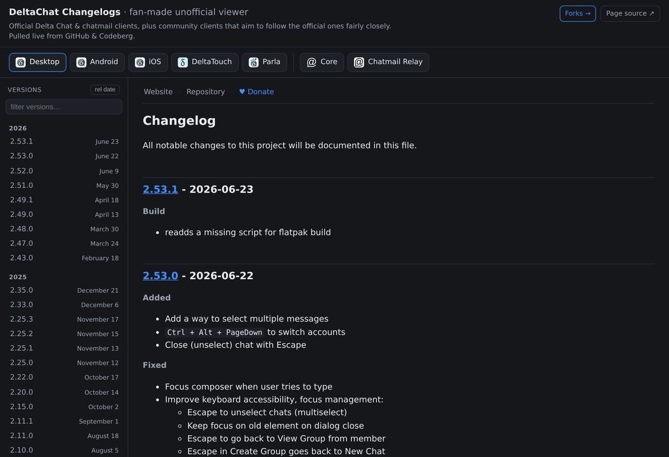Select version 2.52.0 from June 9
This screenshot has width=669, height=457.
(64, 171)
